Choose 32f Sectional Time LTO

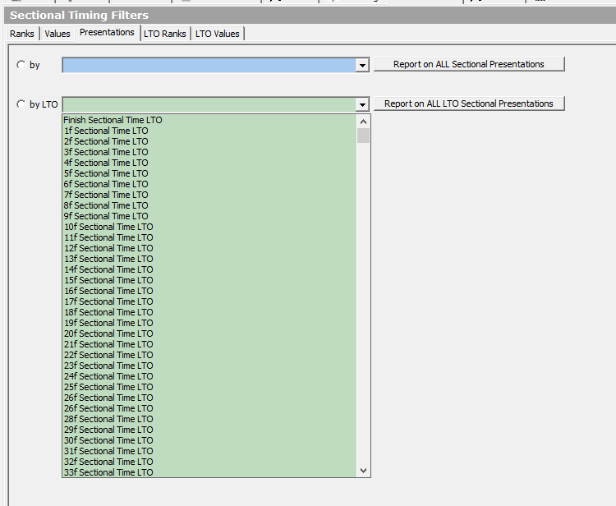tap(209, 461)
